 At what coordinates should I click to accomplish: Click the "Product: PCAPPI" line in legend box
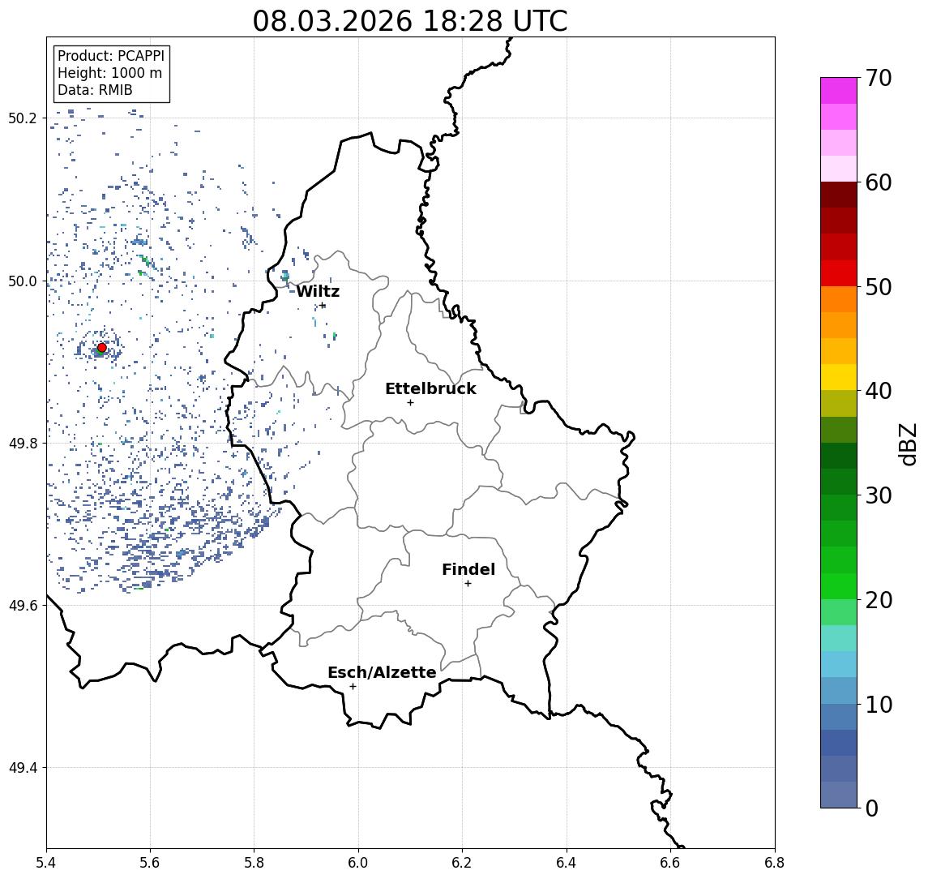tap(111, 56)
